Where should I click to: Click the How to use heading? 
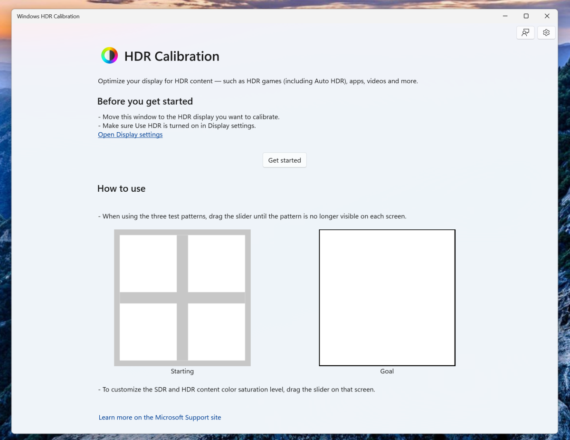pos(122,188)
